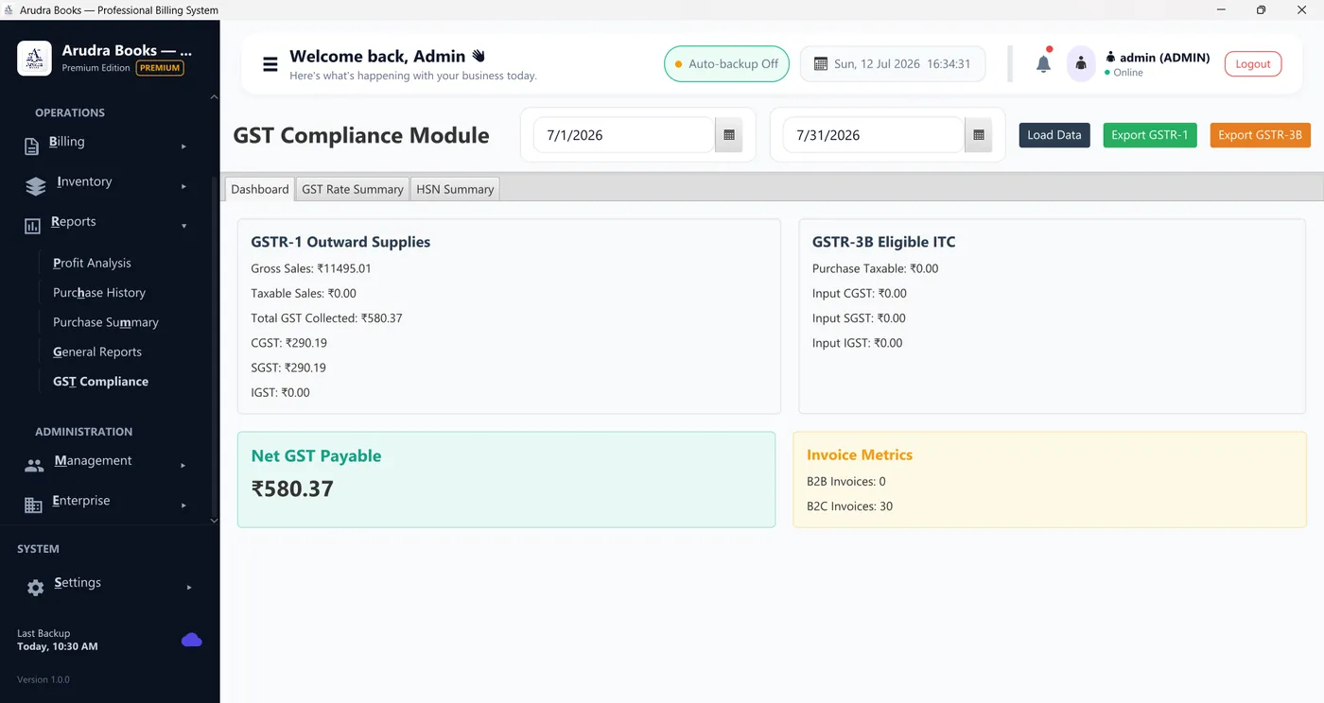
Task: Click Export GSTR-1 button
Action: point(1150,135)
